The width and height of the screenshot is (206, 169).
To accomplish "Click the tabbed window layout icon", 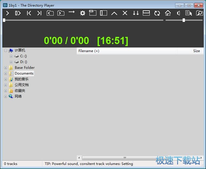I will pyautogui.click(x=93, y=13).
